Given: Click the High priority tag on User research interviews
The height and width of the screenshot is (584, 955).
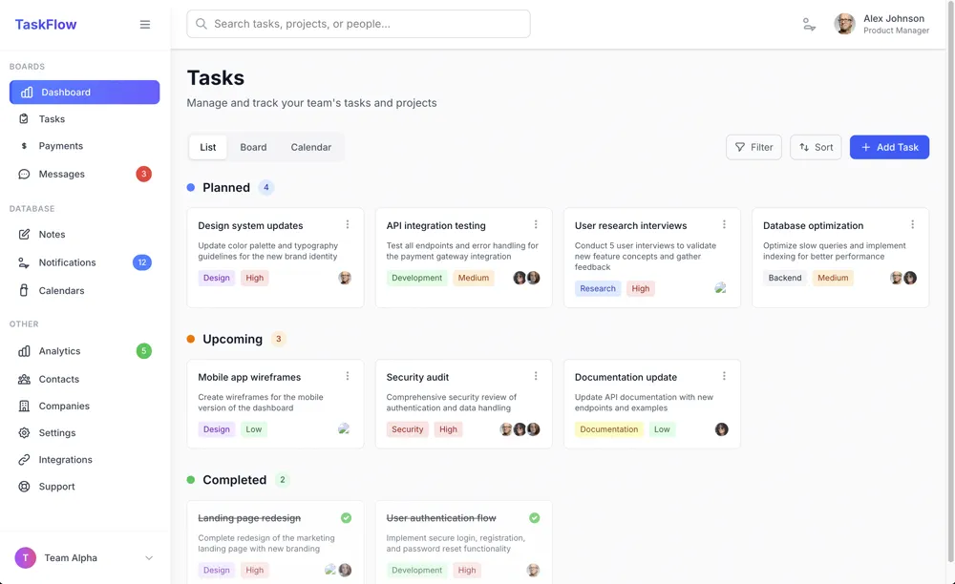Looking at the screenshot, I should pyautogui.click(x=640, y=288).
